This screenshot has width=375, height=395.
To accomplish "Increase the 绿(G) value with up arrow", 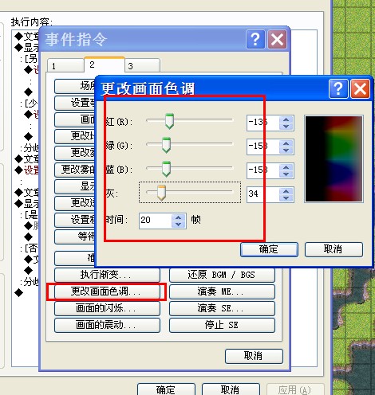I will point(286,143).
